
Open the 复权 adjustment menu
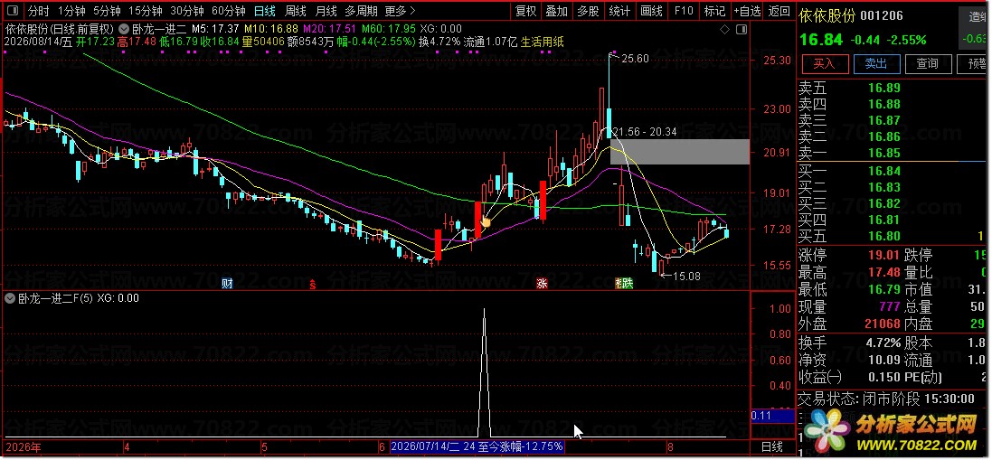pyautogui.click(x=525, y=11)
